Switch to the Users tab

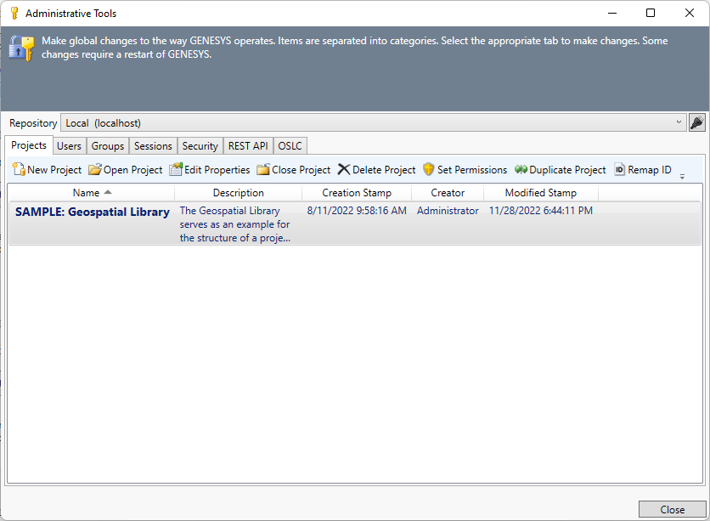tap(69, 146)
